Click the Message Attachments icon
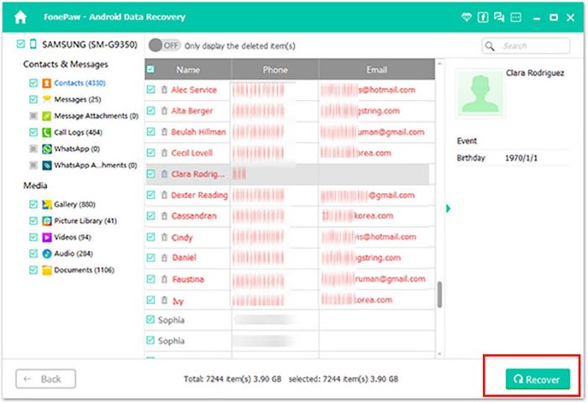This screenshot has height=403, width=588. [46, 116]
